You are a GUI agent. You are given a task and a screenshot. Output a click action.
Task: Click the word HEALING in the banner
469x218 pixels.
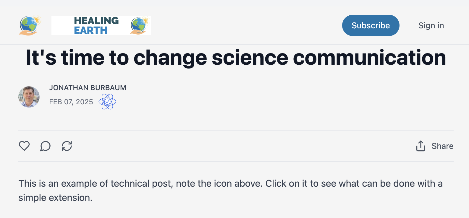click(96, 21)
